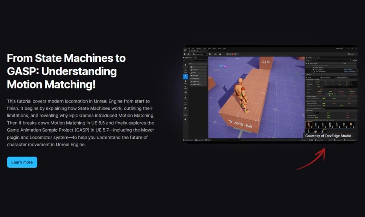Pause the simulation in the toolbar
365x217 pixels.
pos(228,54)
